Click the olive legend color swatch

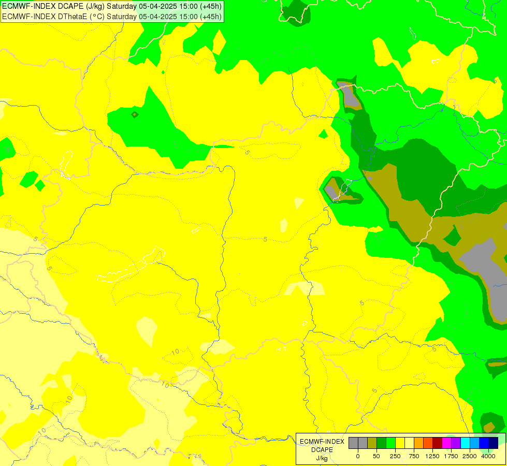pyautogui.click(x=372, y=443)
